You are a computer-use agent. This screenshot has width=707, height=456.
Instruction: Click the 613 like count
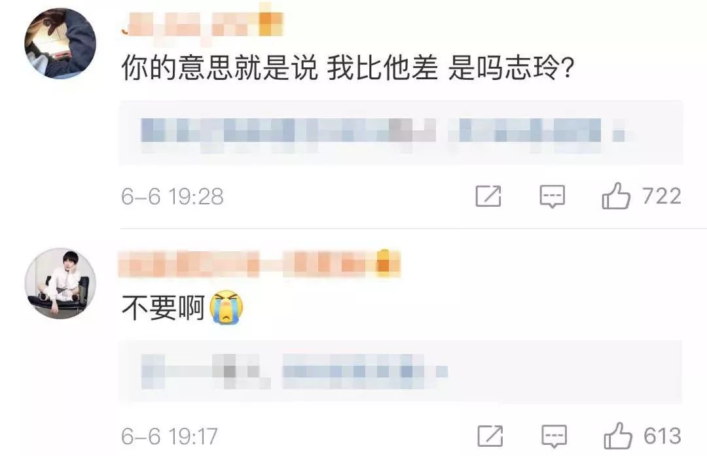(x=662, y=436)
